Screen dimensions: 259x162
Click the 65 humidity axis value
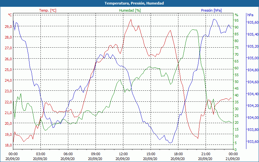[x=237, y=61]
